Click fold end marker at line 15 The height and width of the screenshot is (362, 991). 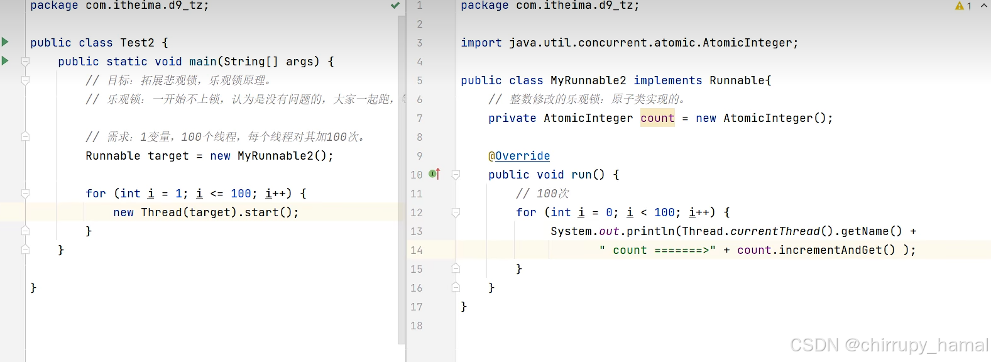456,268
